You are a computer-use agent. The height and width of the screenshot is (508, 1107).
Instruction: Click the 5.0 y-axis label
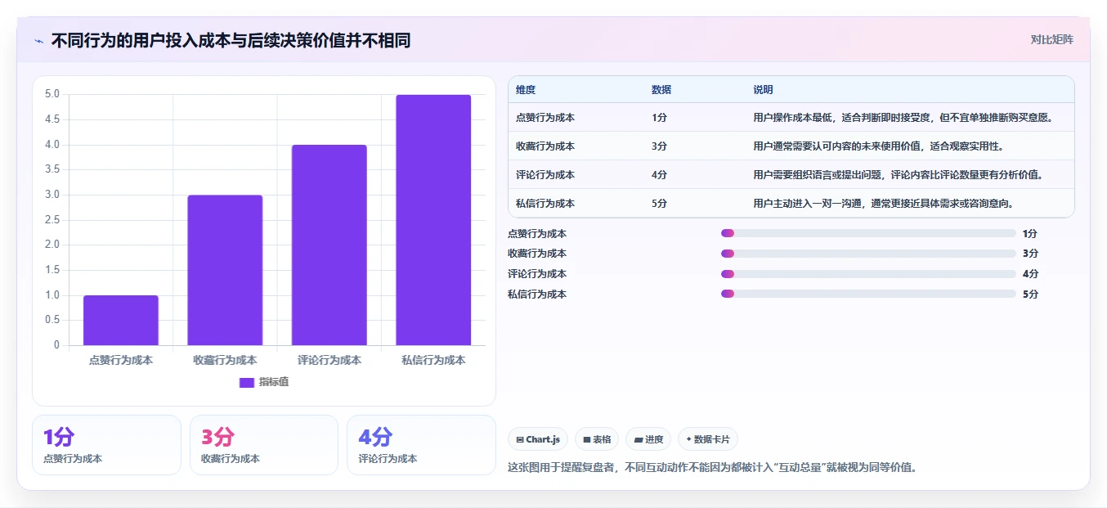[52, 94]
